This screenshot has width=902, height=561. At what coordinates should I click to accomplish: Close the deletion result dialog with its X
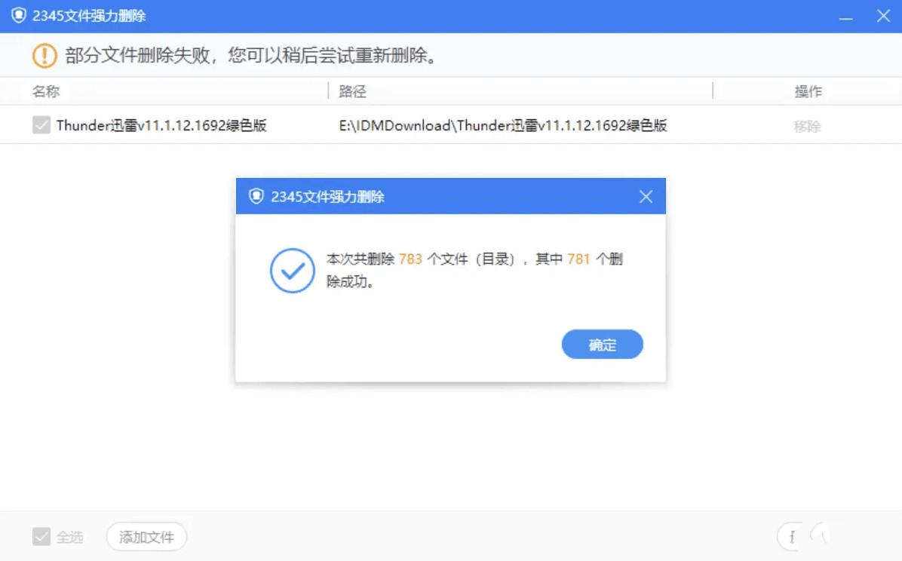[646, 197]
